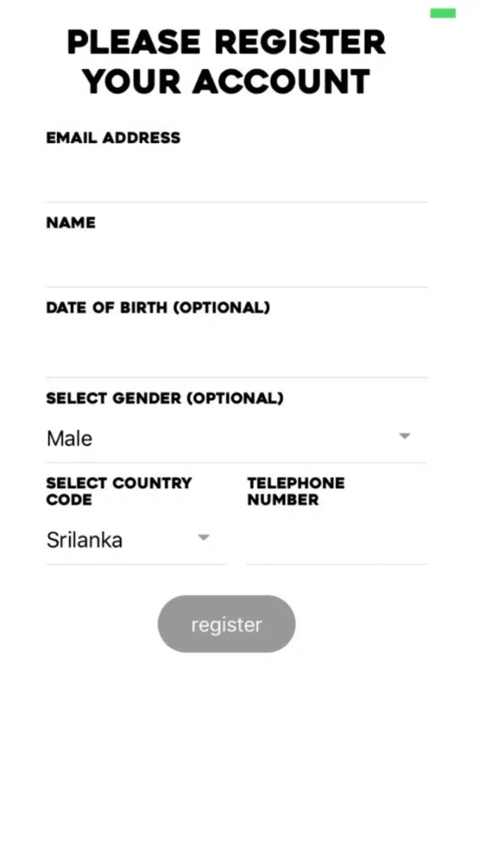Click the 'Select Country Code' label
The height and width of the screenshot is (852, 479).
pos(119,492)
